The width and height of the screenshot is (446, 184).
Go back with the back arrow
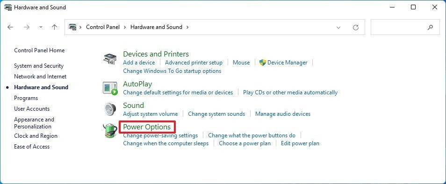(10, 27)
